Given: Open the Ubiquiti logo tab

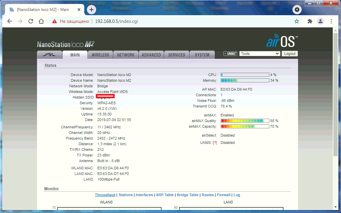Looking at the screenshot, I should pyautogui.click(x=49, y=55).
